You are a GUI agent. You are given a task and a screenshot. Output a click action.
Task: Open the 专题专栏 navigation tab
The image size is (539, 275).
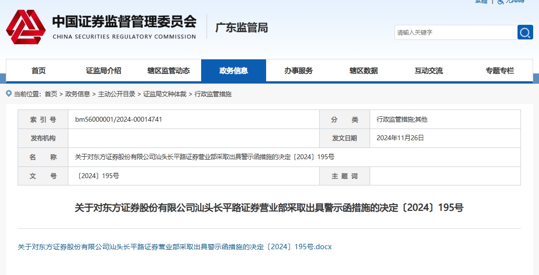[499, 71]
